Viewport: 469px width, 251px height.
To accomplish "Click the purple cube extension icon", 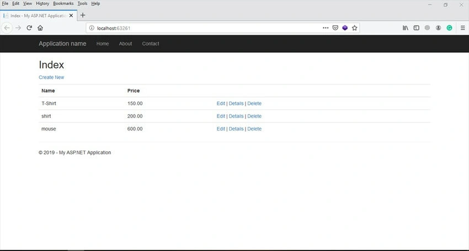I will pos(345,28).
